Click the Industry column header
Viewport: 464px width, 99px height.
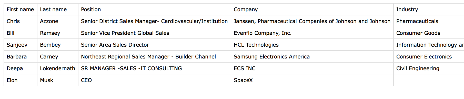pos(429,9)
